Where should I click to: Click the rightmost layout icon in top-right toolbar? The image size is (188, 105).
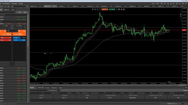(186, 3)
